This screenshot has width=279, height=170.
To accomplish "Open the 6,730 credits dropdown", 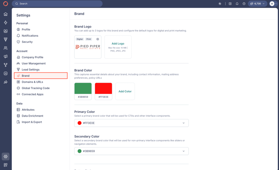I will point(257,4).
